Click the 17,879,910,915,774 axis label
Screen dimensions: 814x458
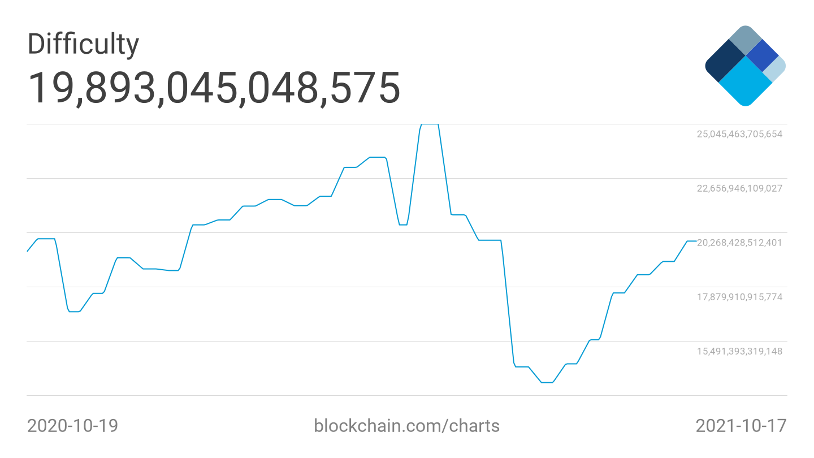(739, 297)
